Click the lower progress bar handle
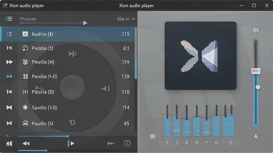The height and width of the screenshot is (153, 273). point(46,150)
